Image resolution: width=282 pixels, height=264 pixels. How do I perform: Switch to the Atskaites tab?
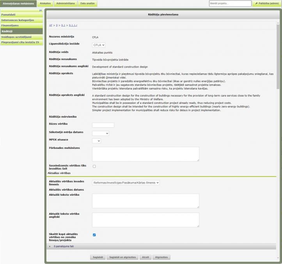click(x=45, y=4)
